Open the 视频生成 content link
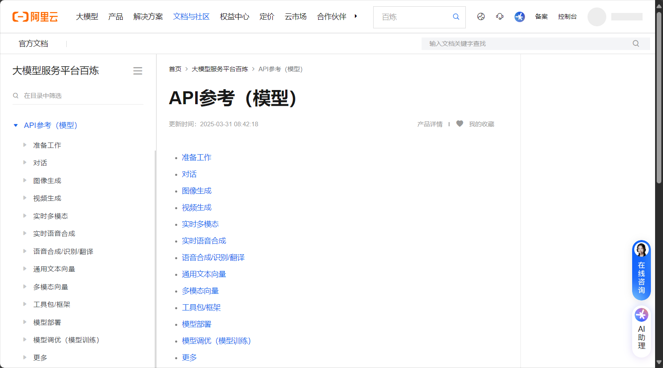The image size is (663, 368). click(x=197, y=208)
